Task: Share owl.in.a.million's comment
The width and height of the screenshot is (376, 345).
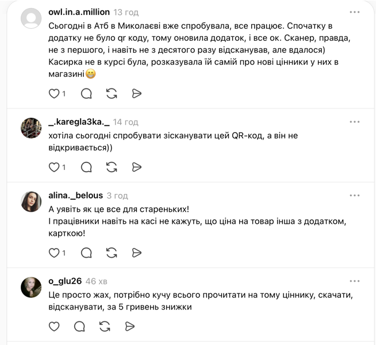Action: point(137,94)
